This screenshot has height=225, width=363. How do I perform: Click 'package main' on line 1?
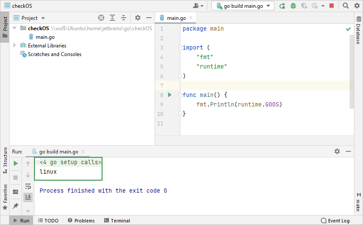[203, 29]
